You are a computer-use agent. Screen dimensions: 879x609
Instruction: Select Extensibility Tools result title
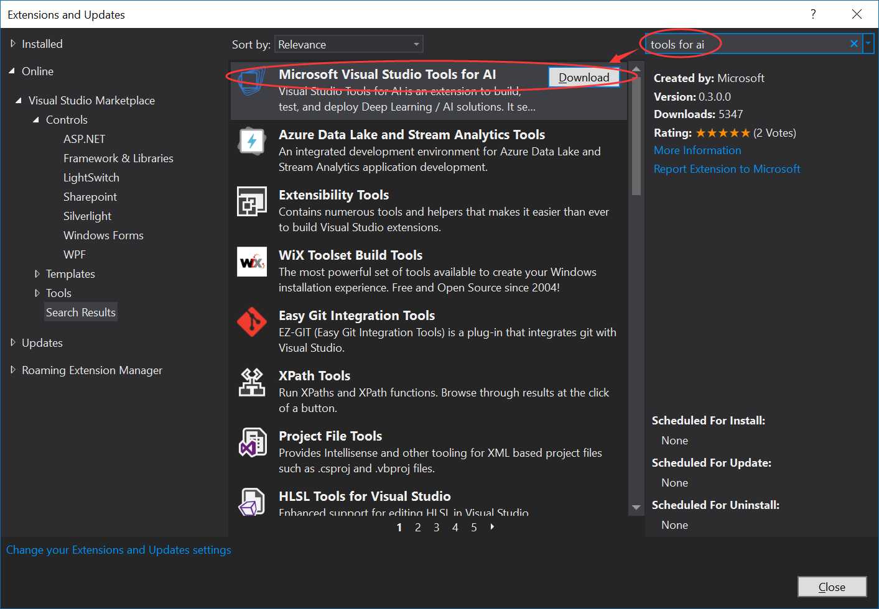click(x=333, y=195)
